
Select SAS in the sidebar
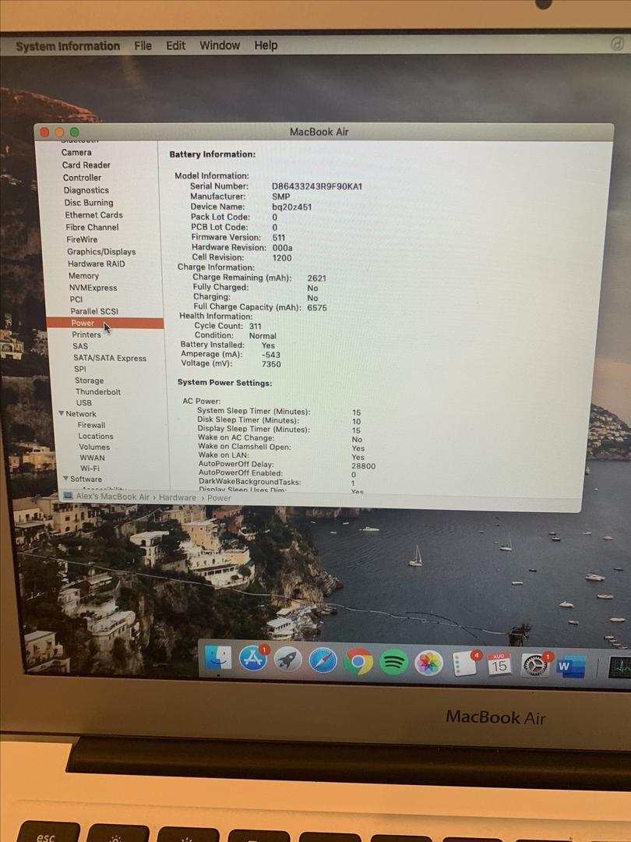[x=80, y=346]
